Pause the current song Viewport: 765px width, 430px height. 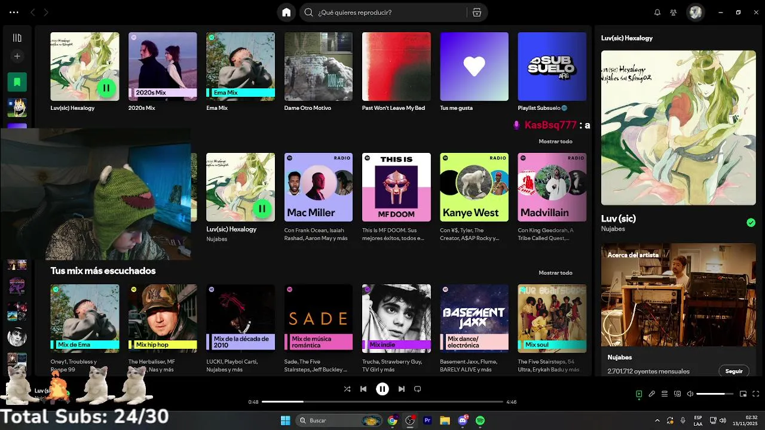pyautogui.click(x=382, y=389)
